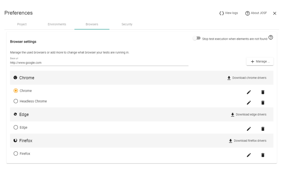Toggle stop test execution when elements not found
Screen dimensions: 283x169
[196, 38]
